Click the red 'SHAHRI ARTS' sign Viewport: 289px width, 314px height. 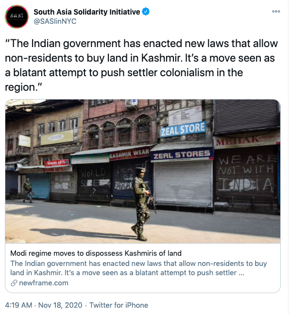pyautogui.click(x=56, y=163)
